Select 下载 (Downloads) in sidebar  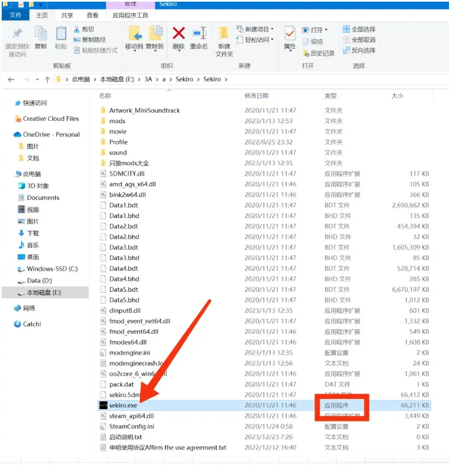[x=29, y=233]
